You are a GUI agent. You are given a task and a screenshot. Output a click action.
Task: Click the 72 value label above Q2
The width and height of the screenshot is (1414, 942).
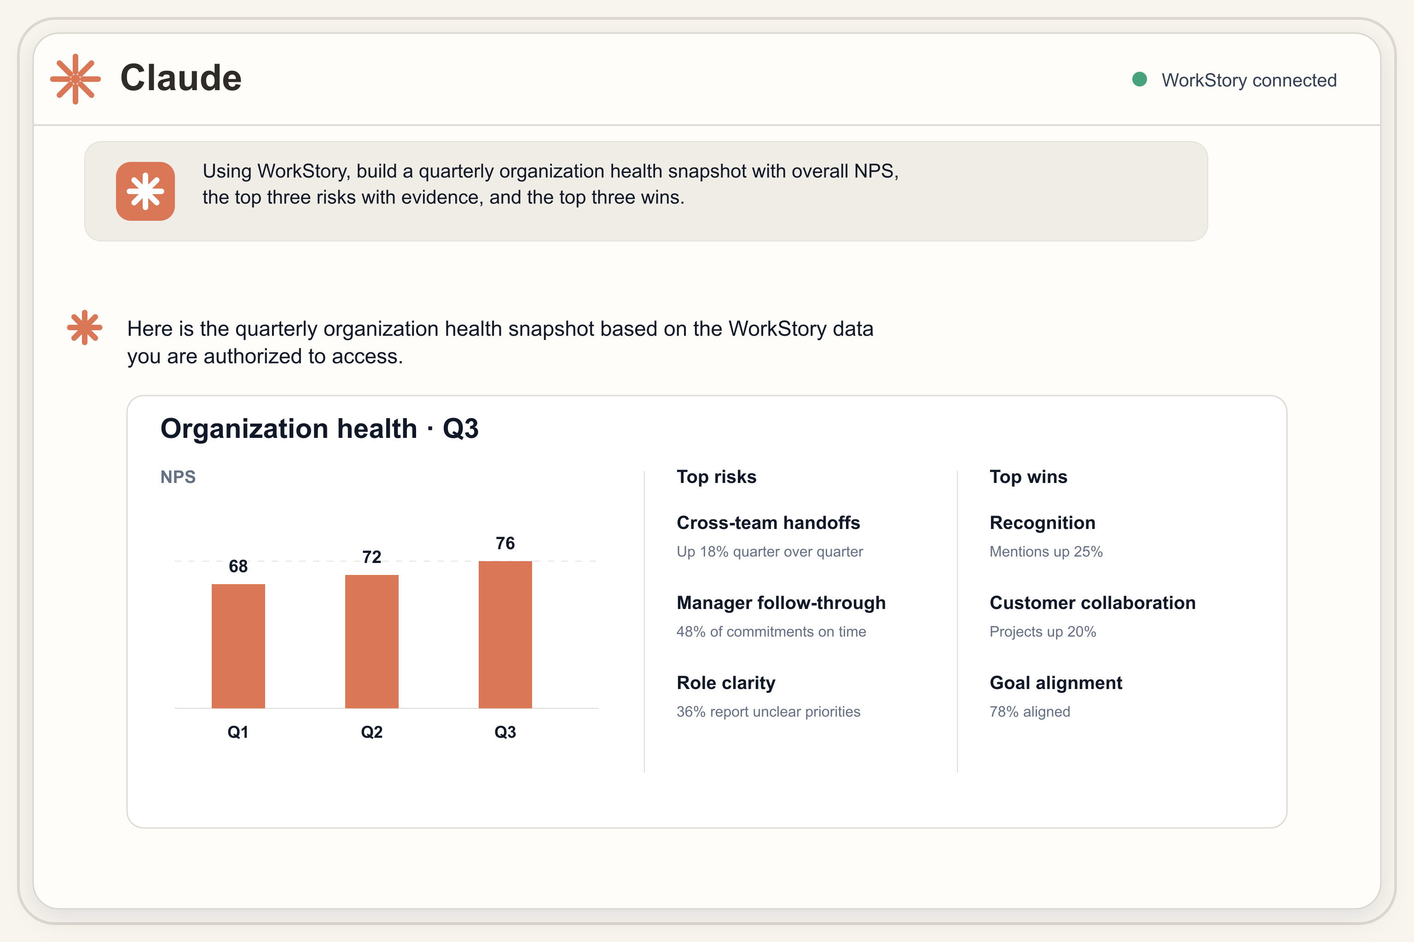tap(371, 557)
